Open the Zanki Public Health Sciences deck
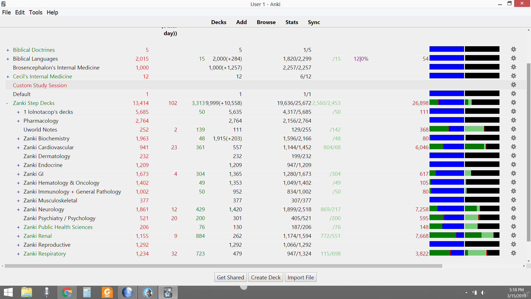Image resolution: width=531 pixels, height=299 pixels. pyautogui.click(x=58, y=227)
